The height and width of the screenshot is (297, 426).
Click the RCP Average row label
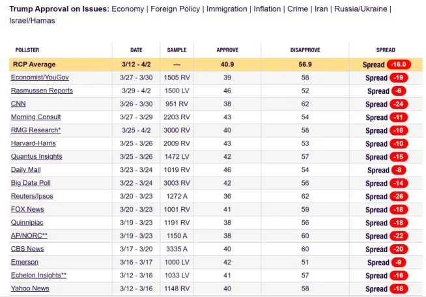coord(35,64)
